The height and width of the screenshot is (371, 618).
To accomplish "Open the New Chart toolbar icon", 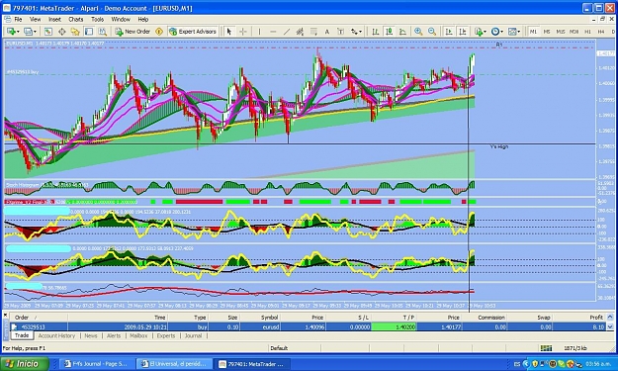I will pos(11,32).
